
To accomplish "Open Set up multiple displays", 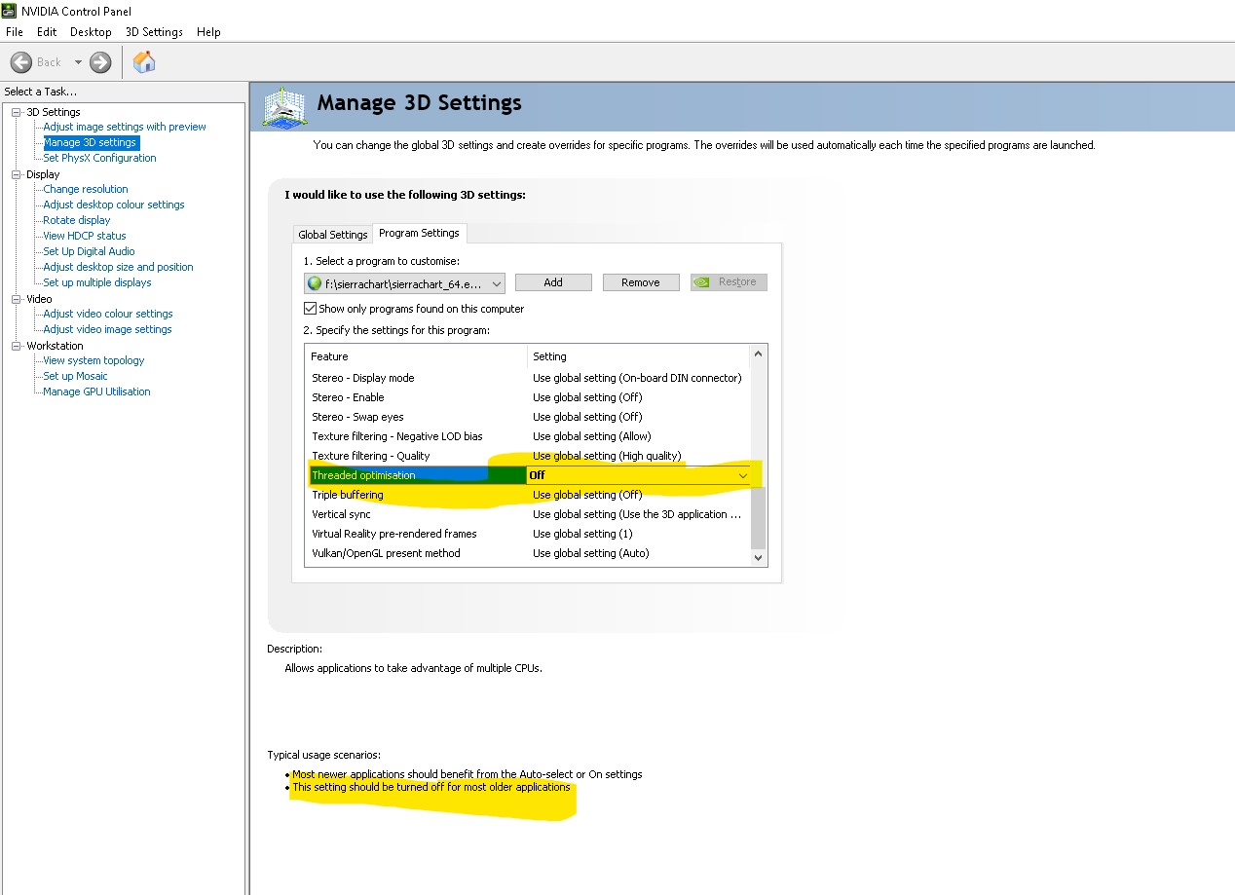I will 97,282.
